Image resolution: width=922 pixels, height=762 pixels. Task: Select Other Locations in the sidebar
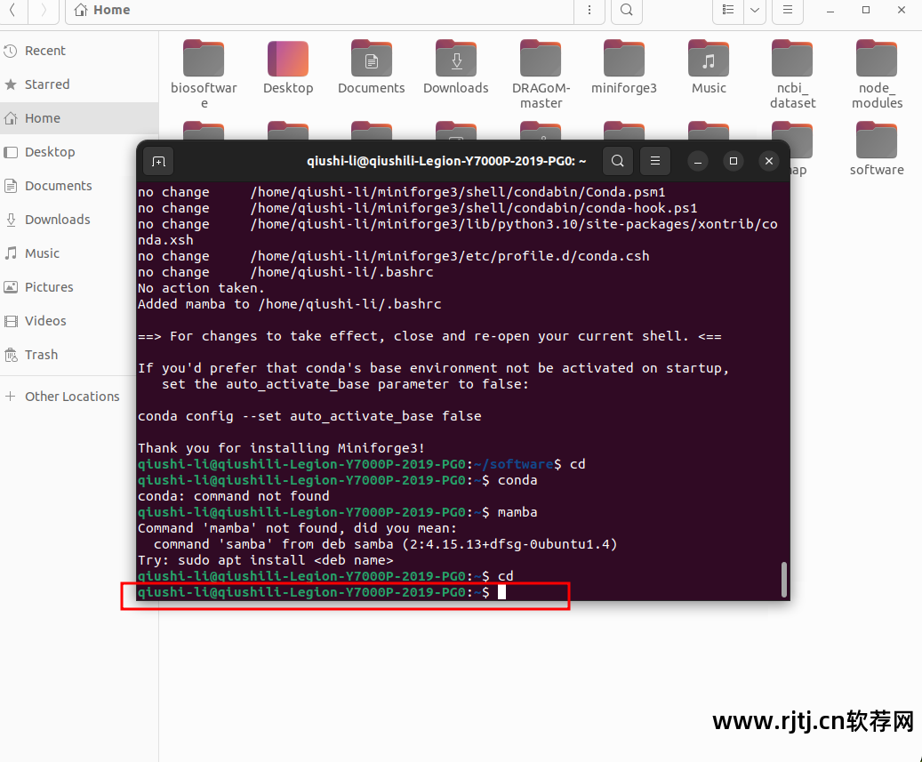(x=72, y=396)
